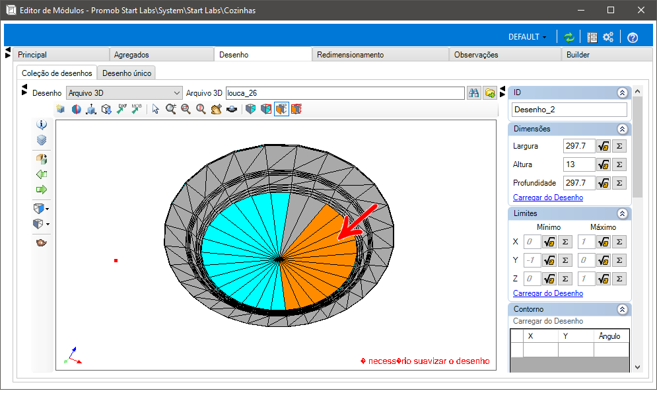This screenshot has width=657, height=397.
Task: Select the pointer arrow tool
Action: [155, 109]
